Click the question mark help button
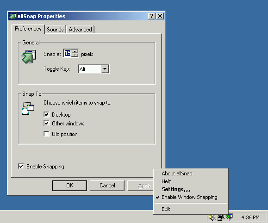The height and width of the screenshot is (223, 268). [x=152, y=16]
